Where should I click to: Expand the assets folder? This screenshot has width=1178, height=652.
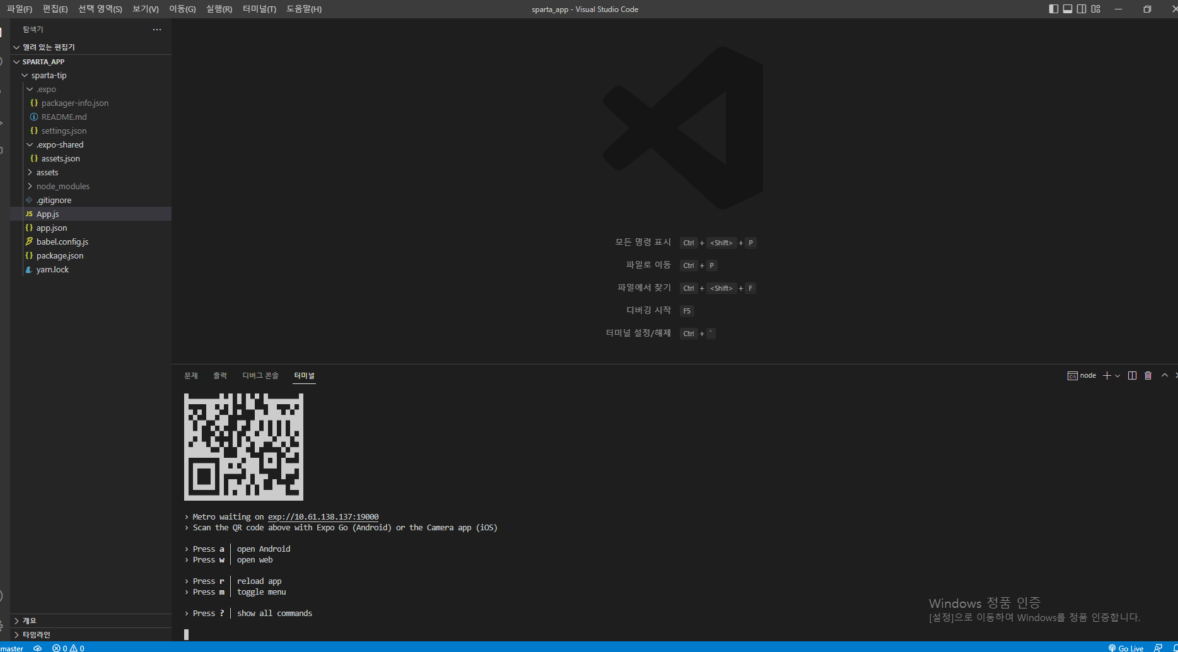(x=91, y=173)
